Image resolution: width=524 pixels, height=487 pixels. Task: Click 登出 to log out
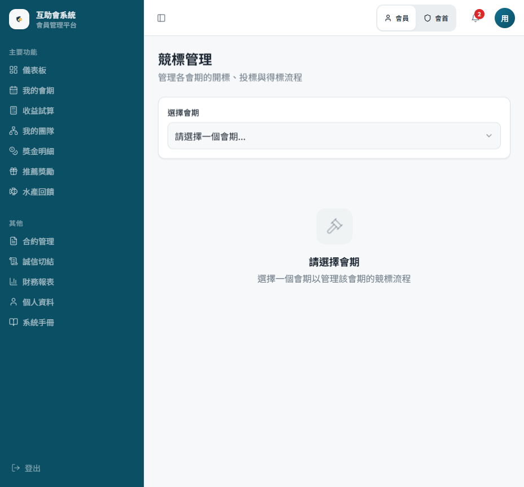(x=26, y=468)
